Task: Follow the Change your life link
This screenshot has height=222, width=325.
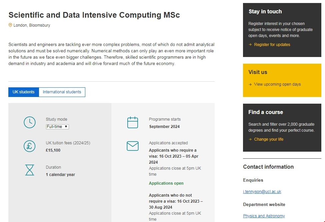Action: (269, 139)
